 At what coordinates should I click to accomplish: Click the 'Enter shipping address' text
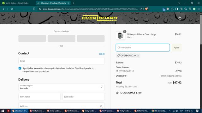point(171,76)
